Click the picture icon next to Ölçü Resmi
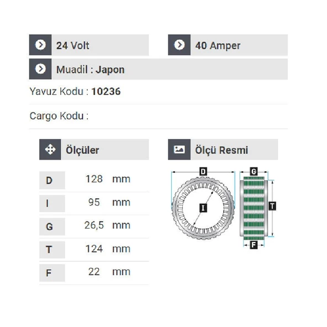The image size is (327, 327). (x=180, y=150)
